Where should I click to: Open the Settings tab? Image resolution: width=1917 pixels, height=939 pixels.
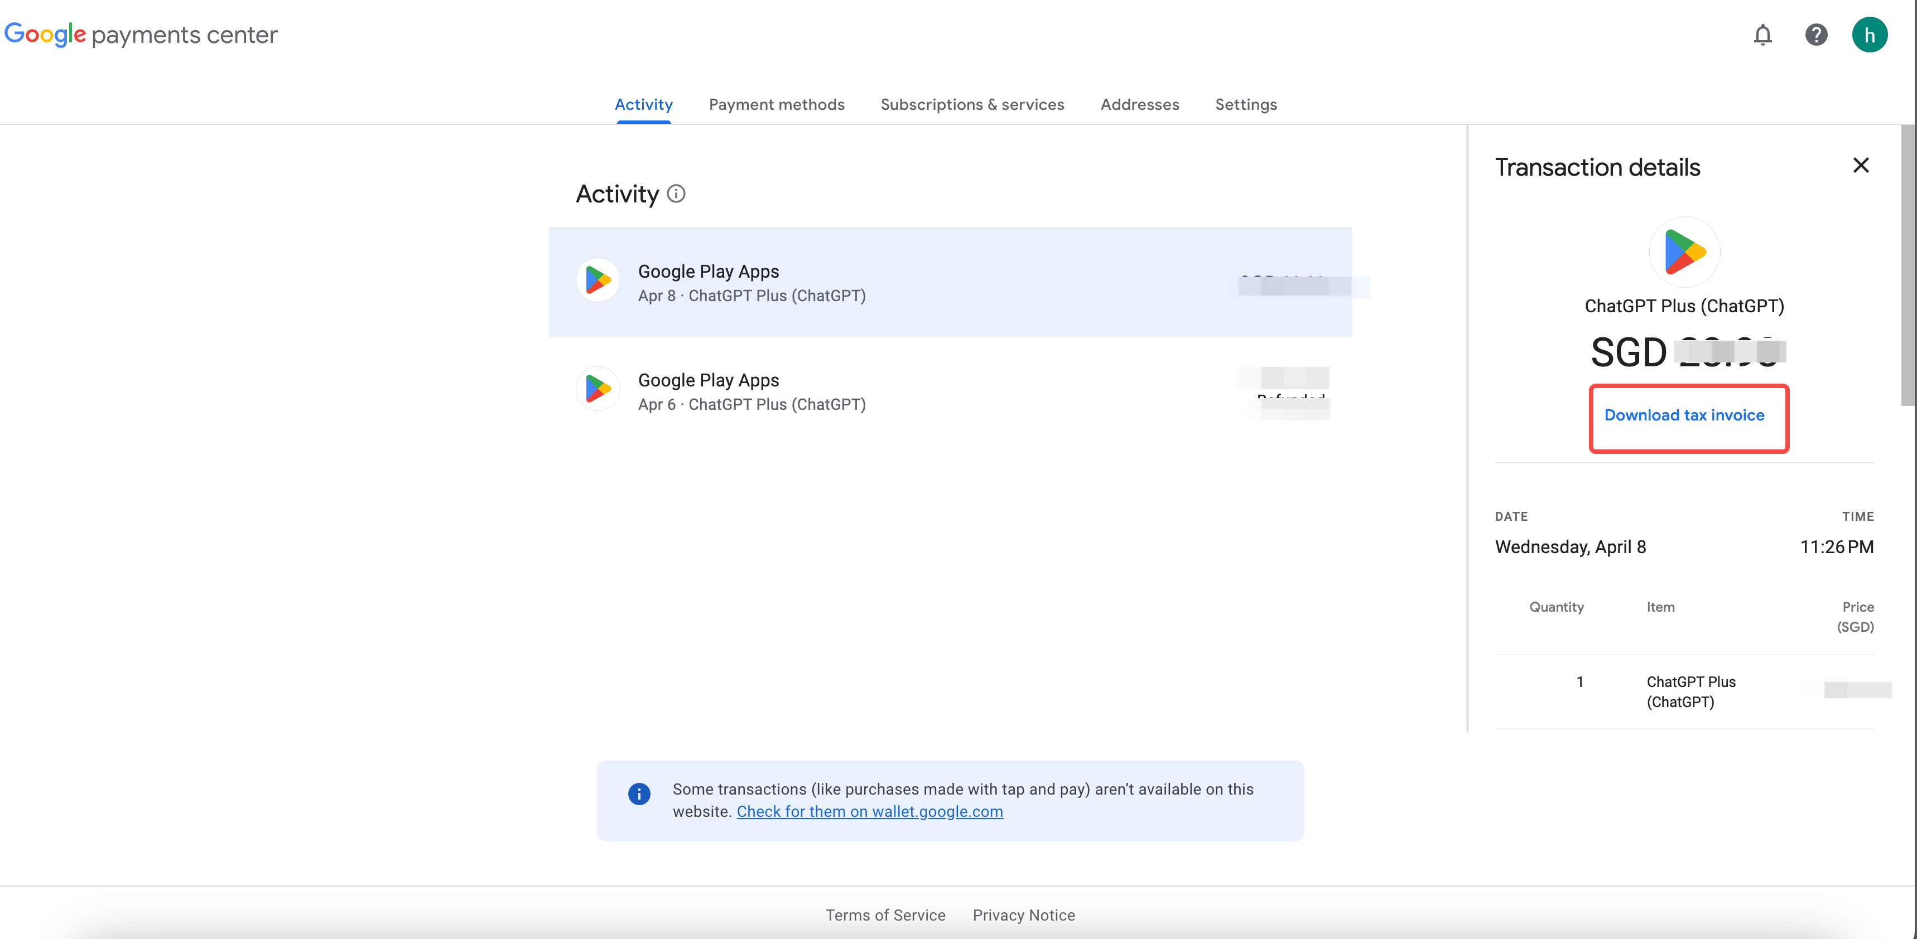pos(1246,105)
